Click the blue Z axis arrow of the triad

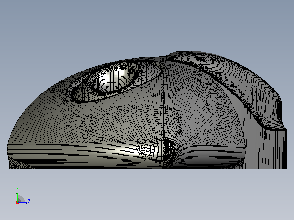click(x=23, y=203)
